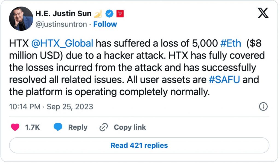The image size is (280, 165).
Task: Click the Reply text label
Action: coord(78,127)
